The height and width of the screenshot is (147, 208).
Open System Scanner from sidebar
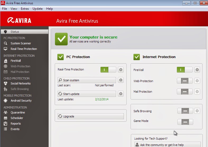point(21,43)
